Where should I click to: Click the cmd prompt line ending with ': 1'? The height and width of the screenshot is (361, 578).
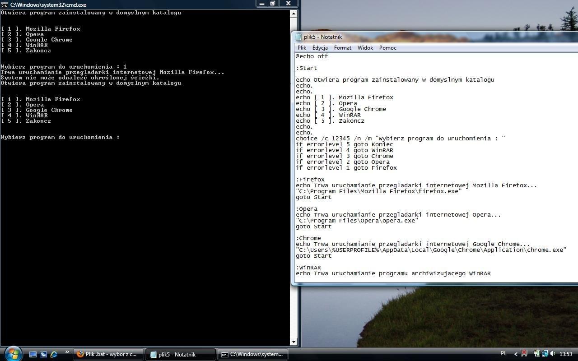(64, 67)
